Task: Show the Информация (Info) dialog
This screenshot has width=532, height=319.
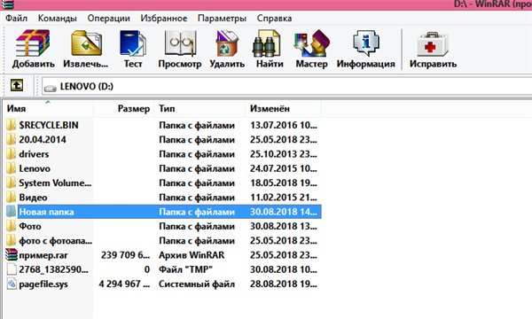Action: pyautogui.click(x=366, y=43)
